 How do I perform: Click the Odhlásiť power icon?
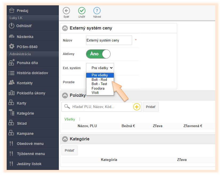click(11, 26)
